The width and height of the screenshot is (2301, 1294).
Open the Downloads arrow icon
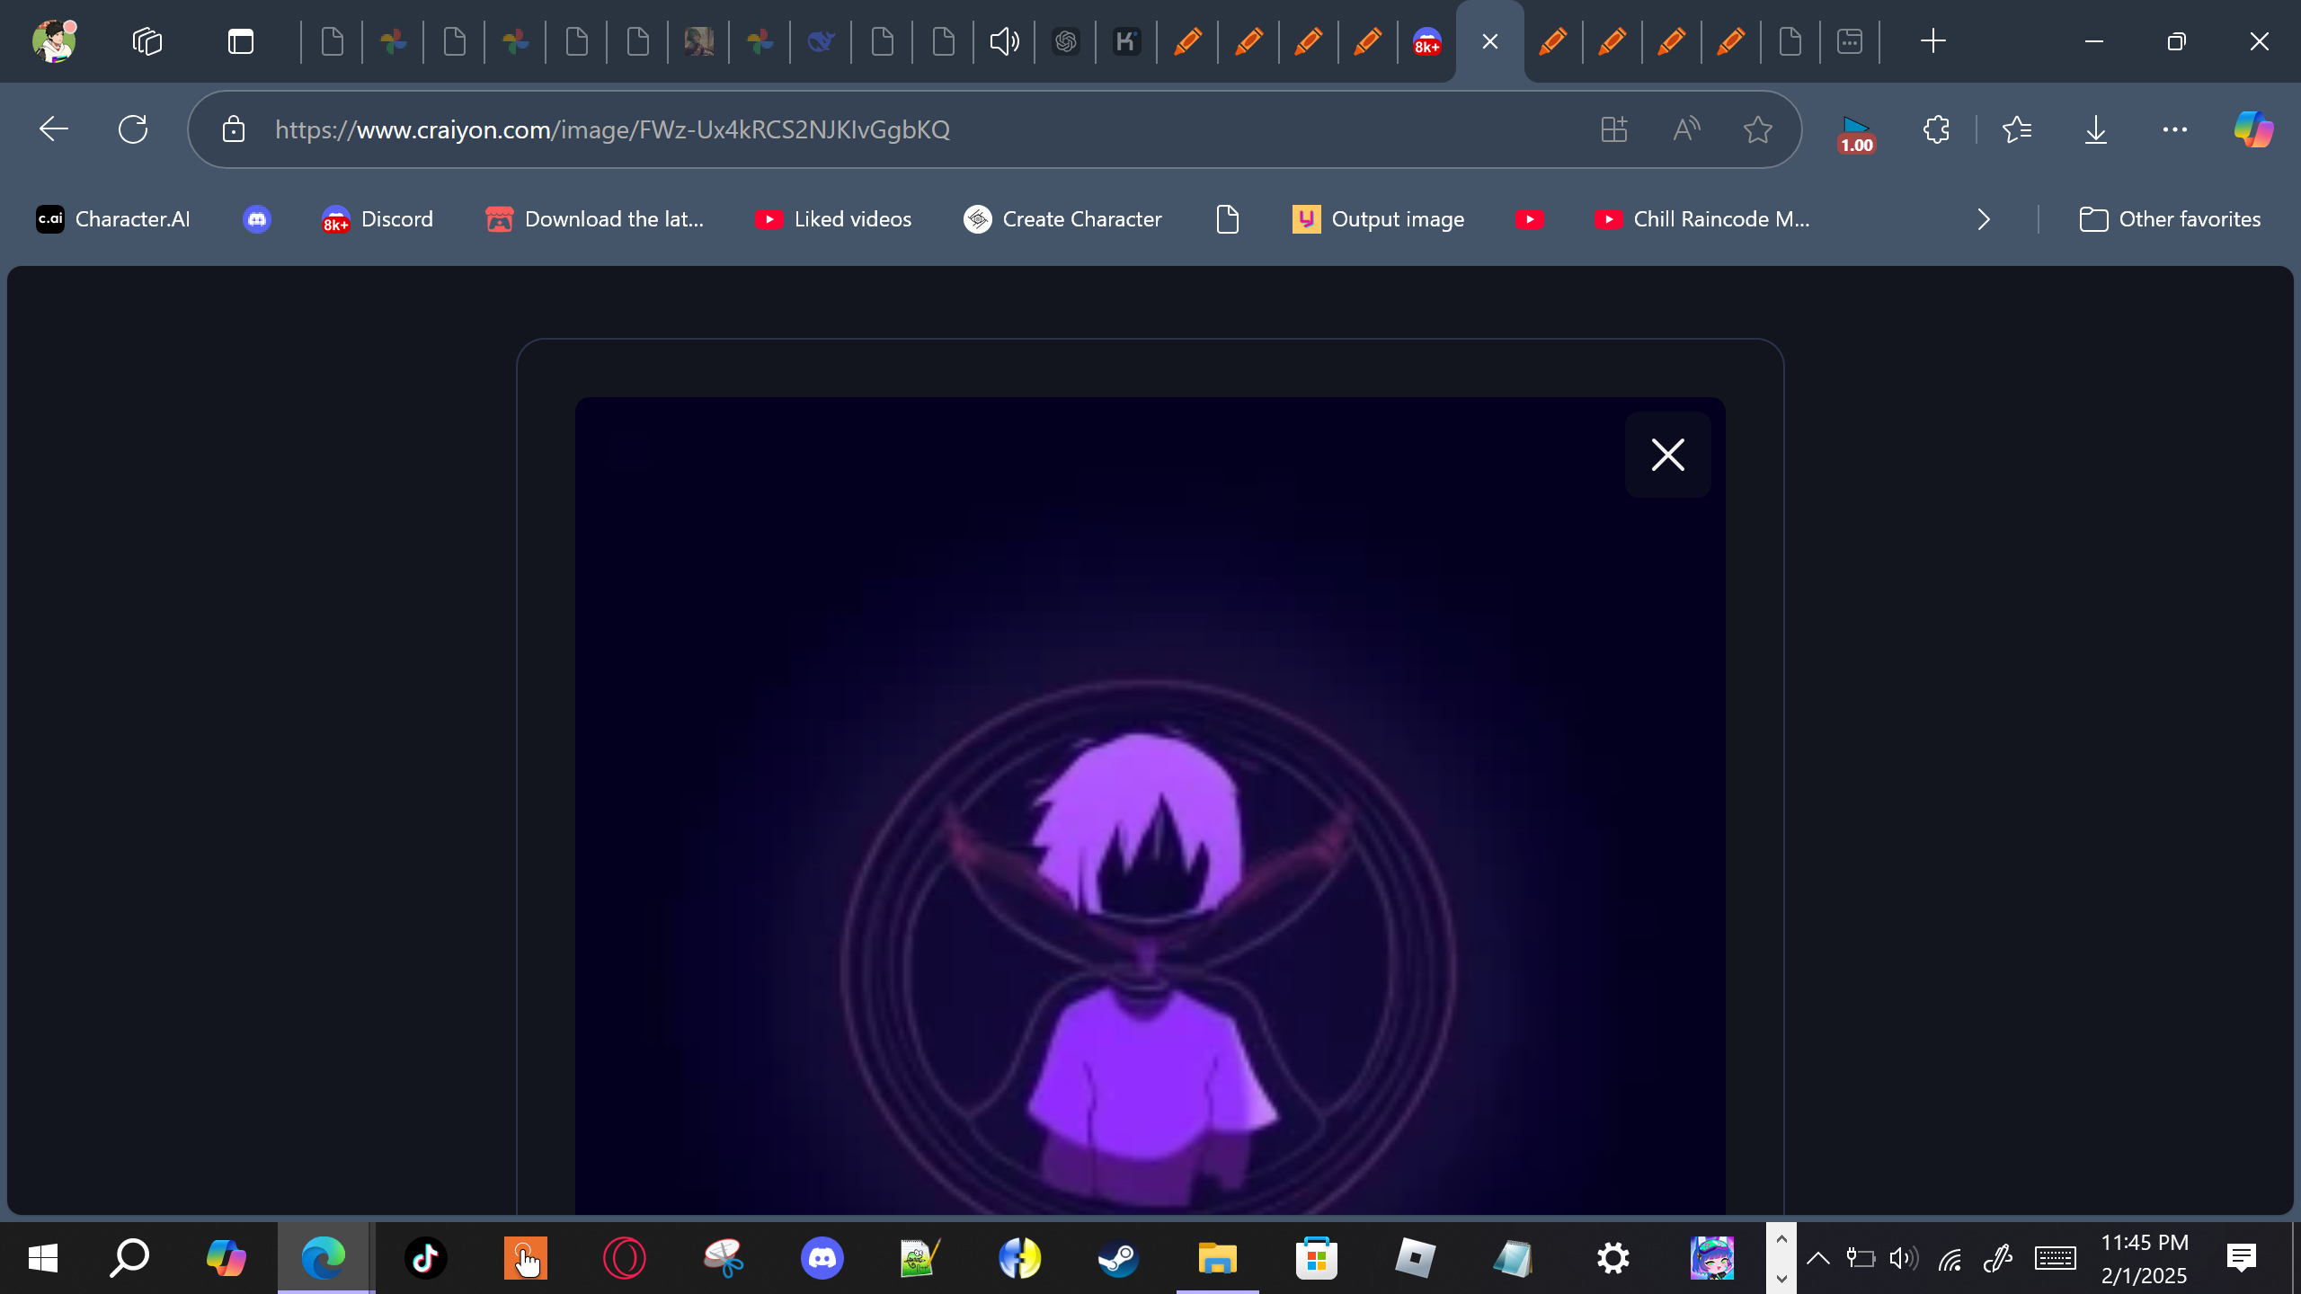pos(2095,129)
